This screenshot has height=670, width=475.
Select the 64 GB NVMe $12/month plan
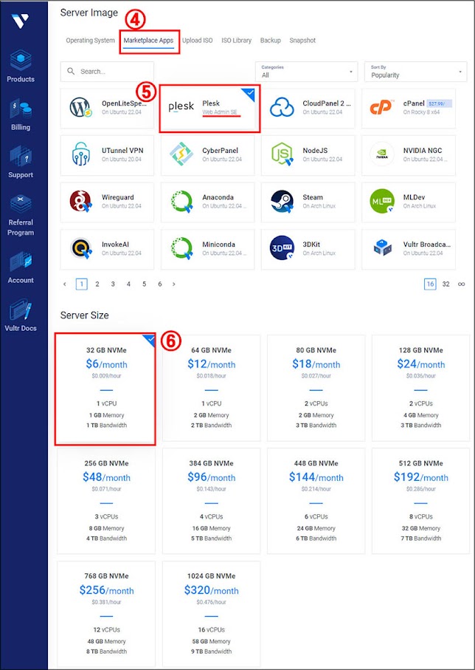click(211, 388)
